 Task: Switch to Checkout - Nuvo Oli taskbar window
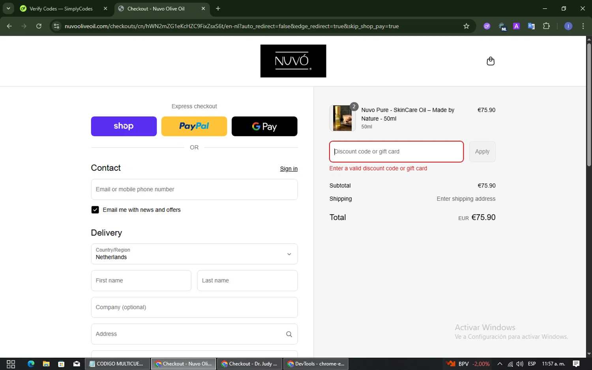pos(184,364)
